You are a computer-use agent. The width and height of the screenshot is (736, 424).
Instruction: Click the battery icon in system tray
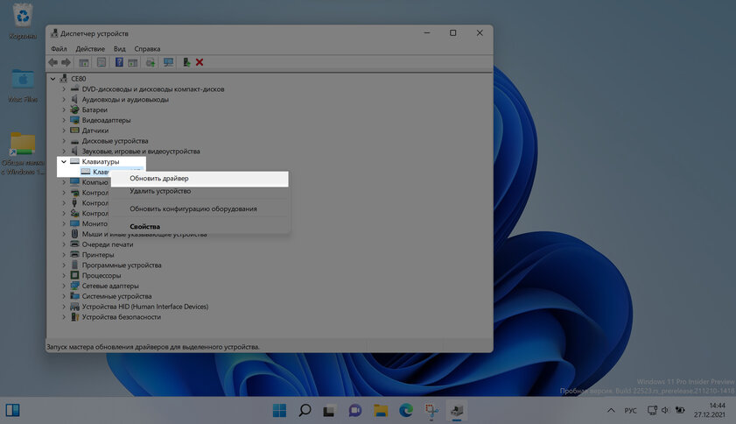click(x=680, y=410)
